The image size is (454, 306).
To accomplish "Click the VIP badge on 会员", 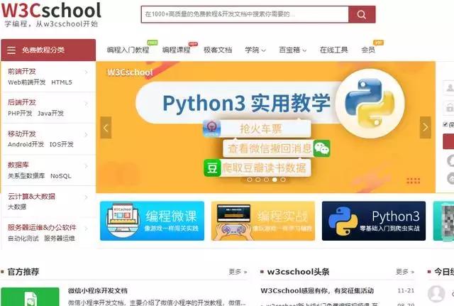I will point(378,43).
